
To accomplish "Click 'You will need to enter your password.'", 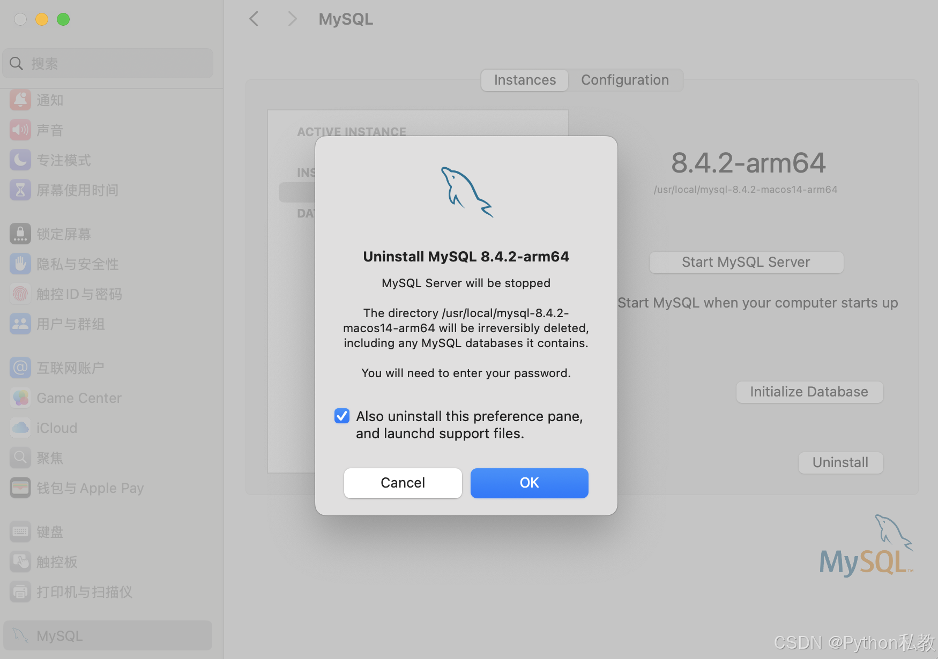I will coord(466,373).
